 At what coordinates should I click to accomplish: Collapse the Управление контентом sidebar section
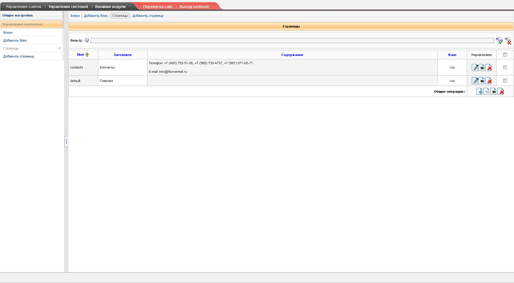click(31, 24)
